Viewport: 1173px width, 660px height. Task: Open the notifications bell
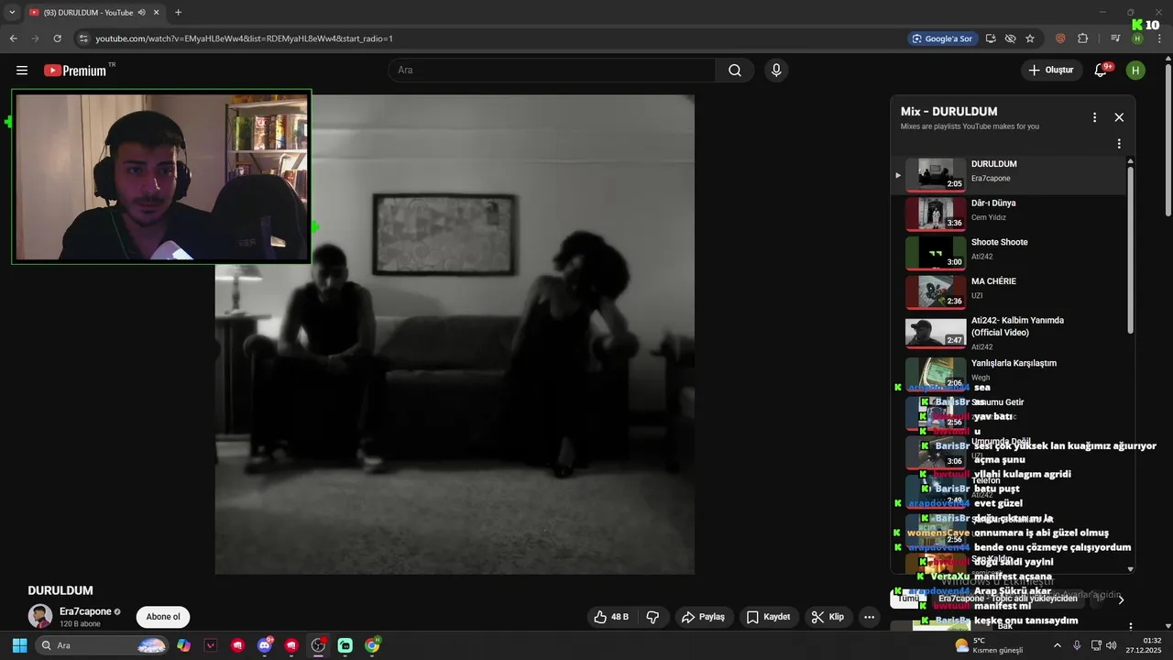point(1102,71)
